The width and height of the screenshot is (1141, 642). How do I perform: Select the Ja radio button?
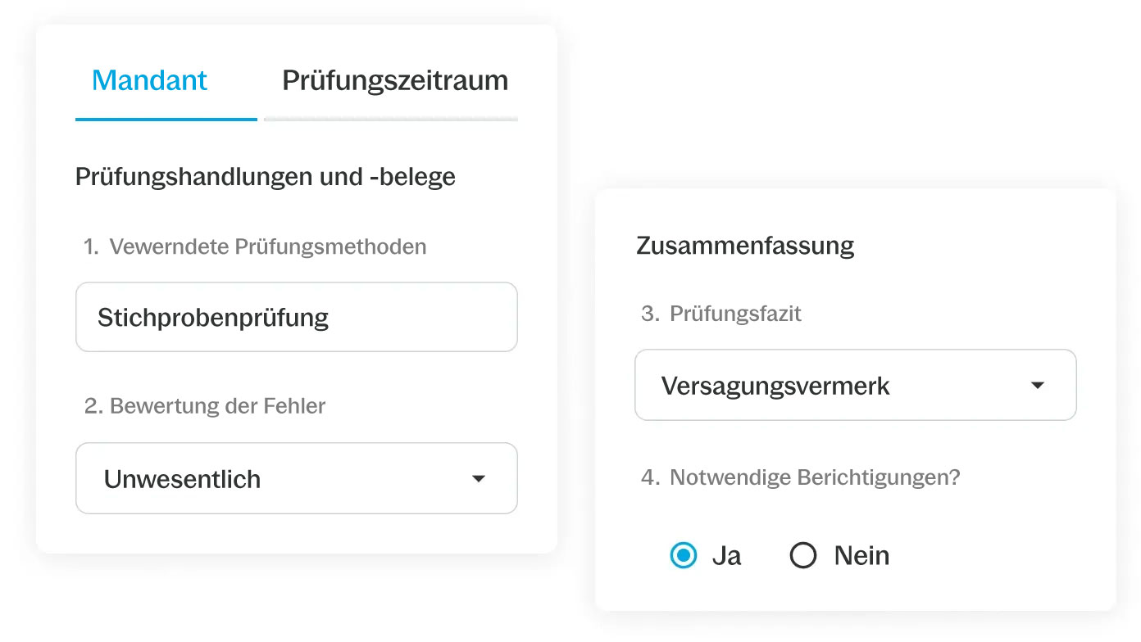click(x=684, y=556)
